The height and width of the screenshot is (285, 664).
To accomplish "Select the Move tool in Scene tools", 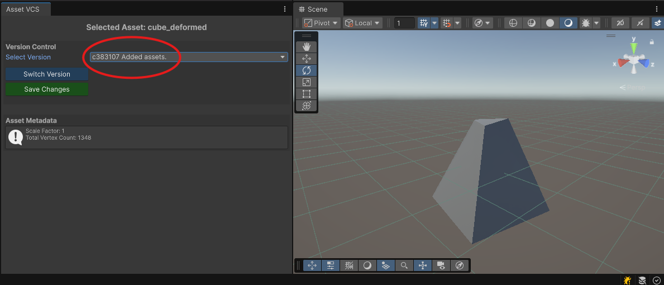I will pyautogui.click(x=306, y=59).
